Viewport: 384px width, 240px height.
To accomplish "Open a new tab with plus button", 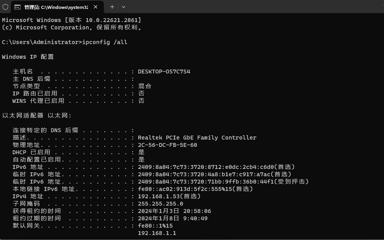I will point(112,7).
